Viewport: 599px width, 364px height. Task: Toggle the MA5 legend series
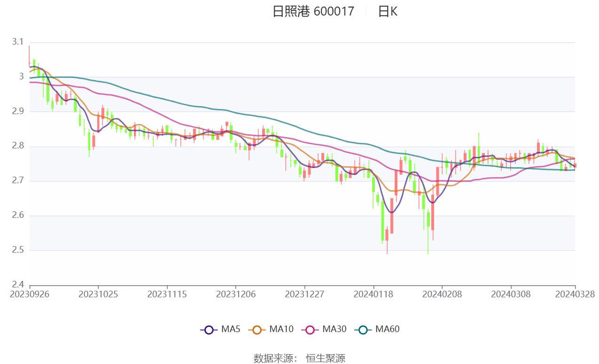coord(220,329)
